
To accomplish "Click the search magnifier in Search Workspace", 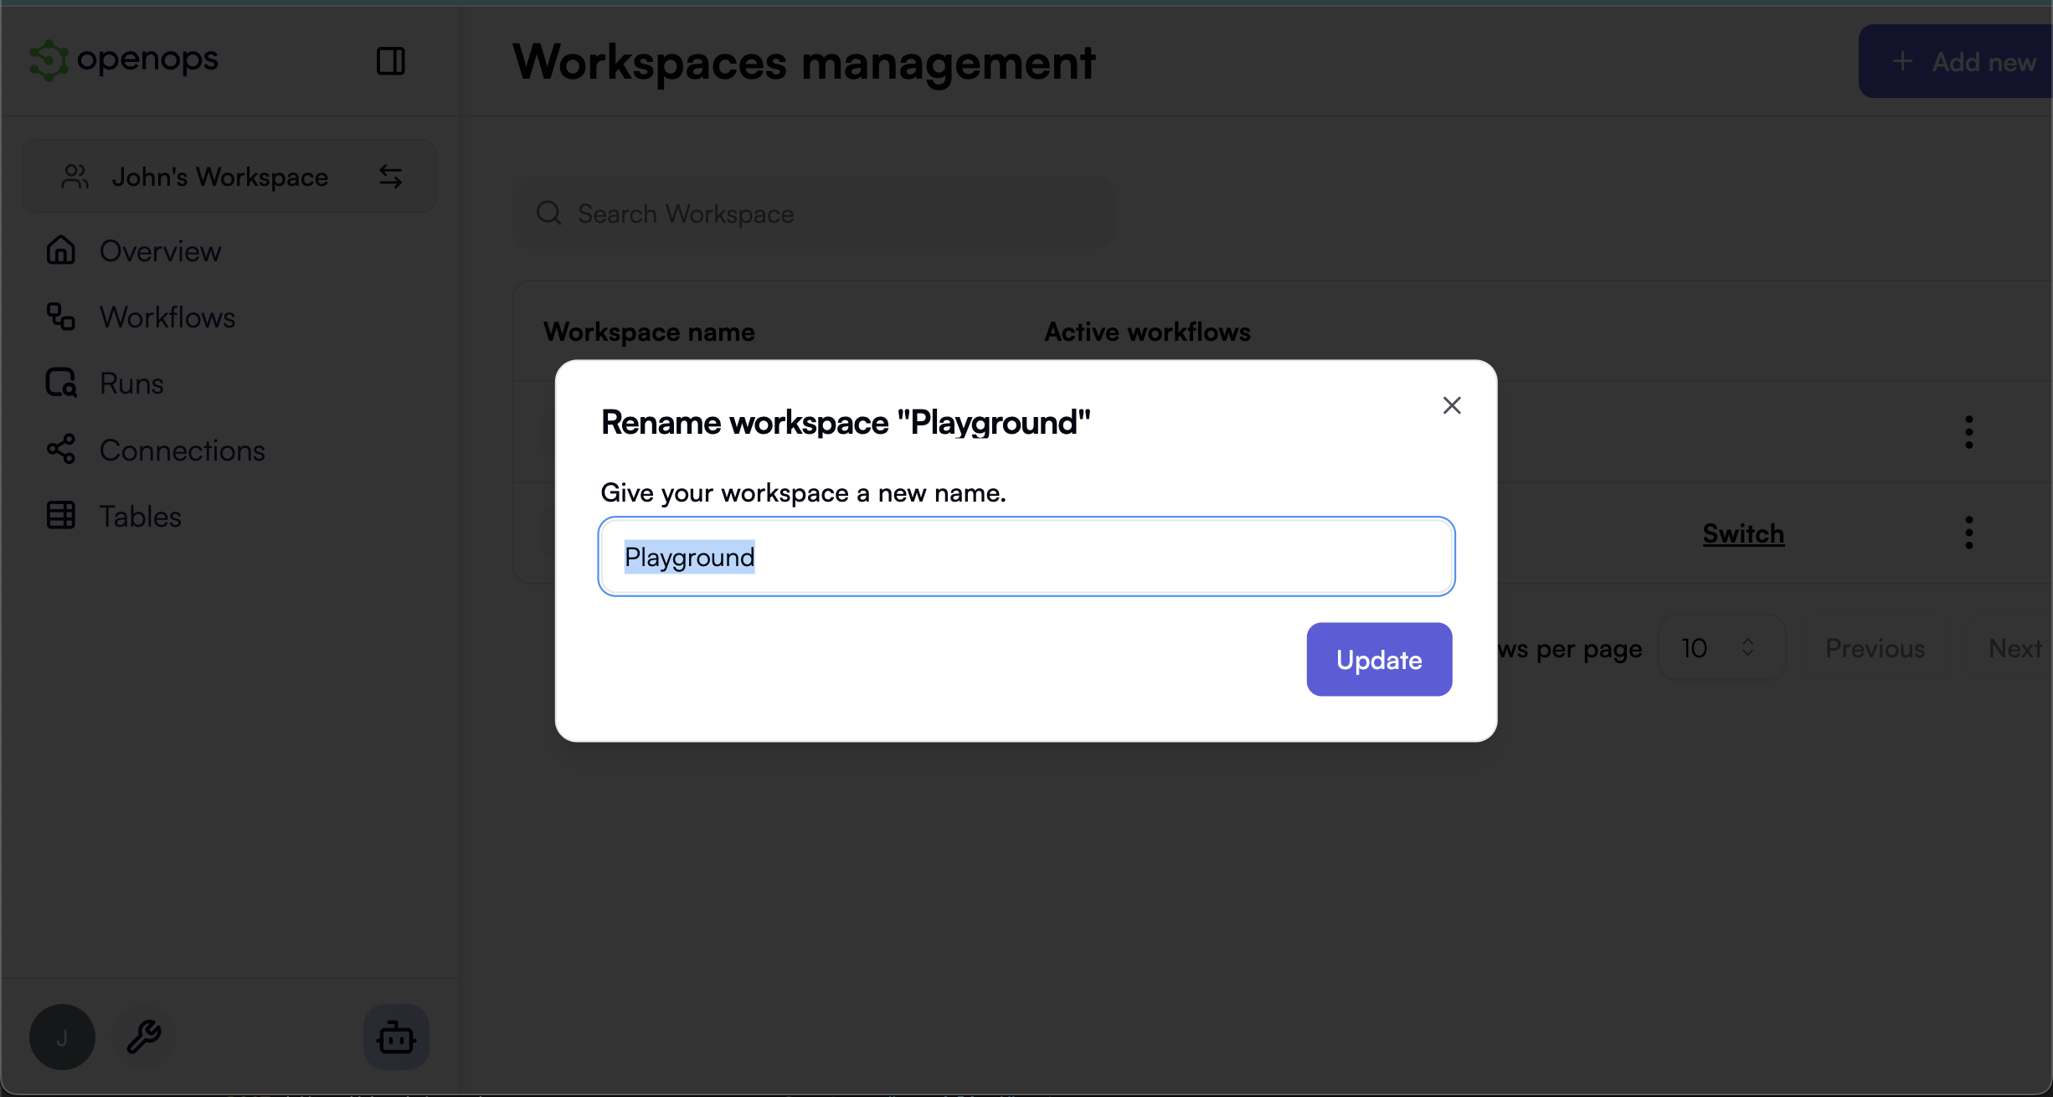I will point(548,214).
